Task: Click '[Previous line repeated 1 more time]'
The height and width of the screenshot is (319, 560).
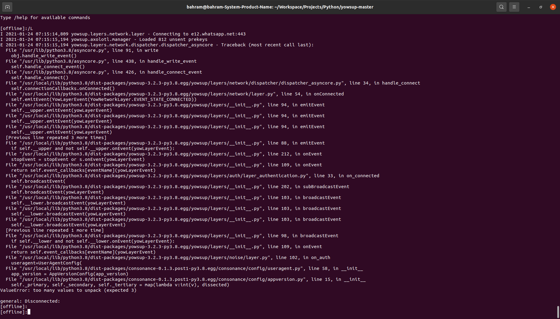Action: tap(55, 230)
